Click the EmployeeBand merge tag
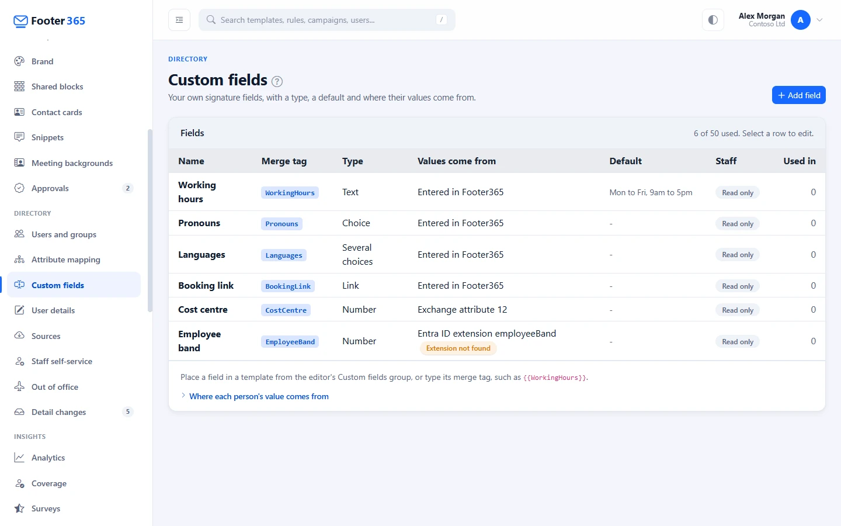Image resolution: width=841 pixels, height=526 pixels. pyautogui.click(x=290, y=342)
